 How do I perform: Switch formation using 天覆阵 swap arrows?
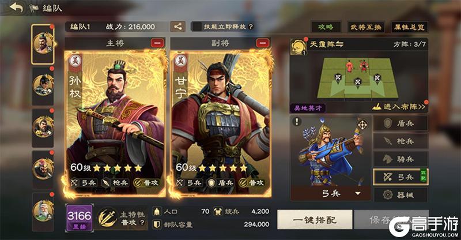click(x=339, y=44)
